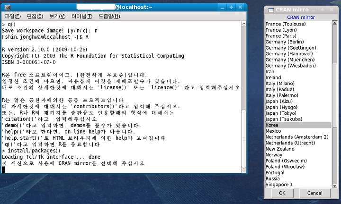Image resolution: width=341 pixels, height=204 pixels.
Task: Select Germany (Berlin) mirror
Action: click(x=298, y=42)
